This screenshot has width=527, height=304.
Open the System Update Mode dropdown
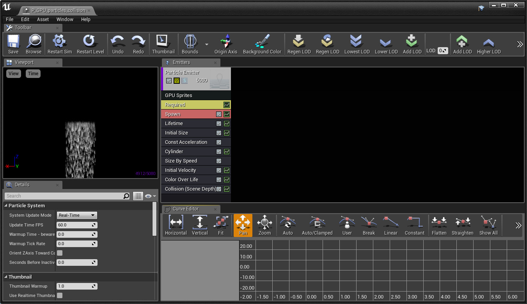pyautogui.click(x=77, y=215)
